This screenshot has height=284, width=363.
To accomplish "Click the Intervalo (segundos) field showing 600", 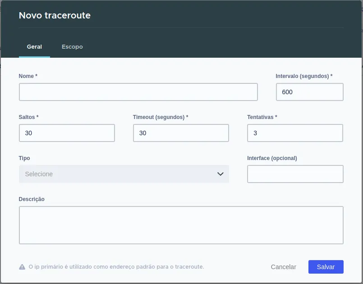I will click(309, 92).
